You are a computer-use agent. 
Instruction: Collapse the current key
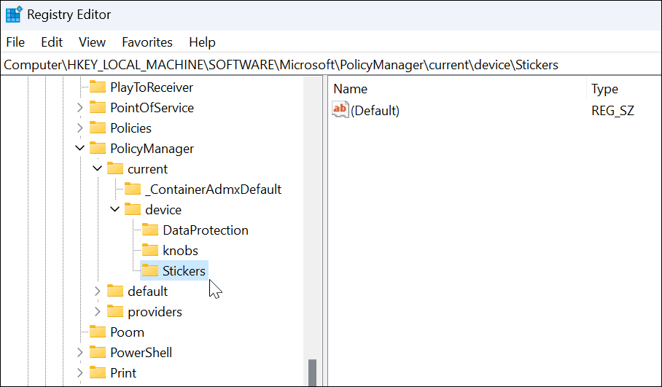click(97, 169)
